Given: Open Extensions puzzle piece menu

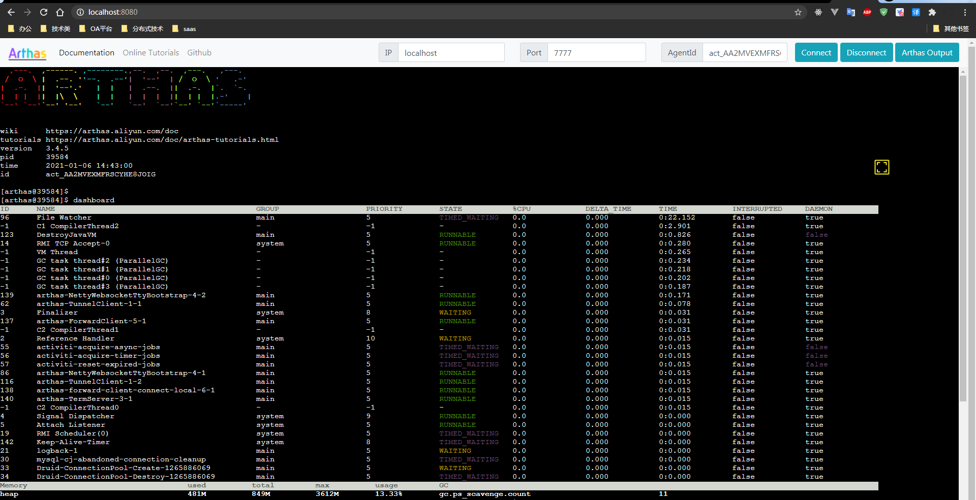Looking at the screenshot, I should 932,12.
